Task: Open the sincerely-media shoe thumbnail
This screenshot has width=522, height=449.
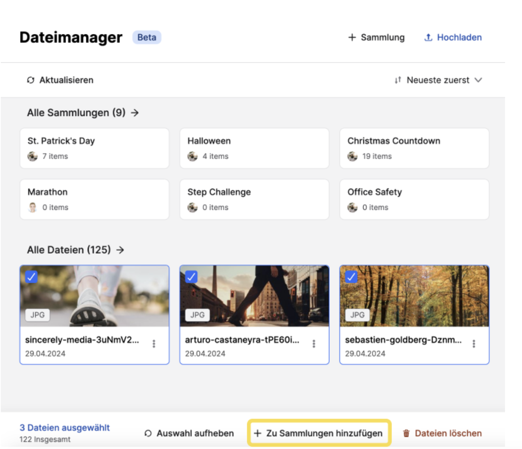Action: point(95,296)
